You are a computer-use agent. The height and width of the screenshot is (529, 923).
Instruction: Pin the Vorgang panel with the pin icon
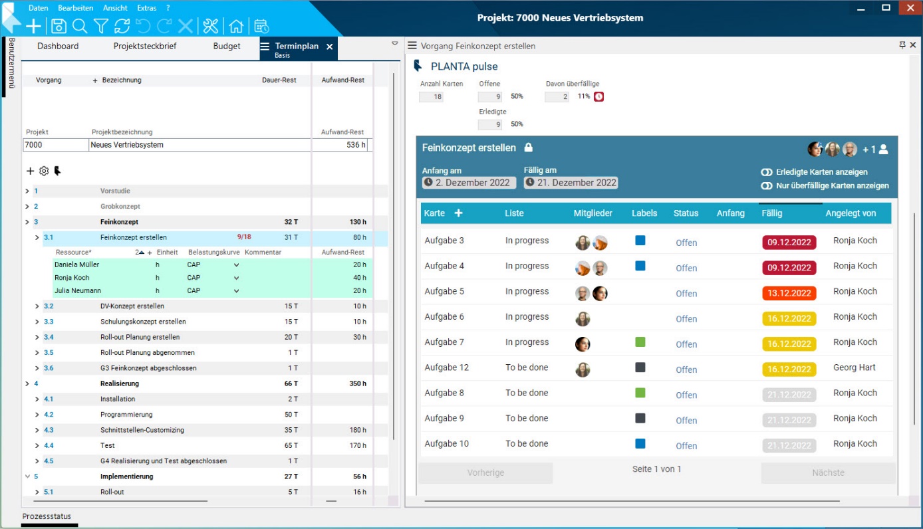pyautogui.click(x=902, y=45)
